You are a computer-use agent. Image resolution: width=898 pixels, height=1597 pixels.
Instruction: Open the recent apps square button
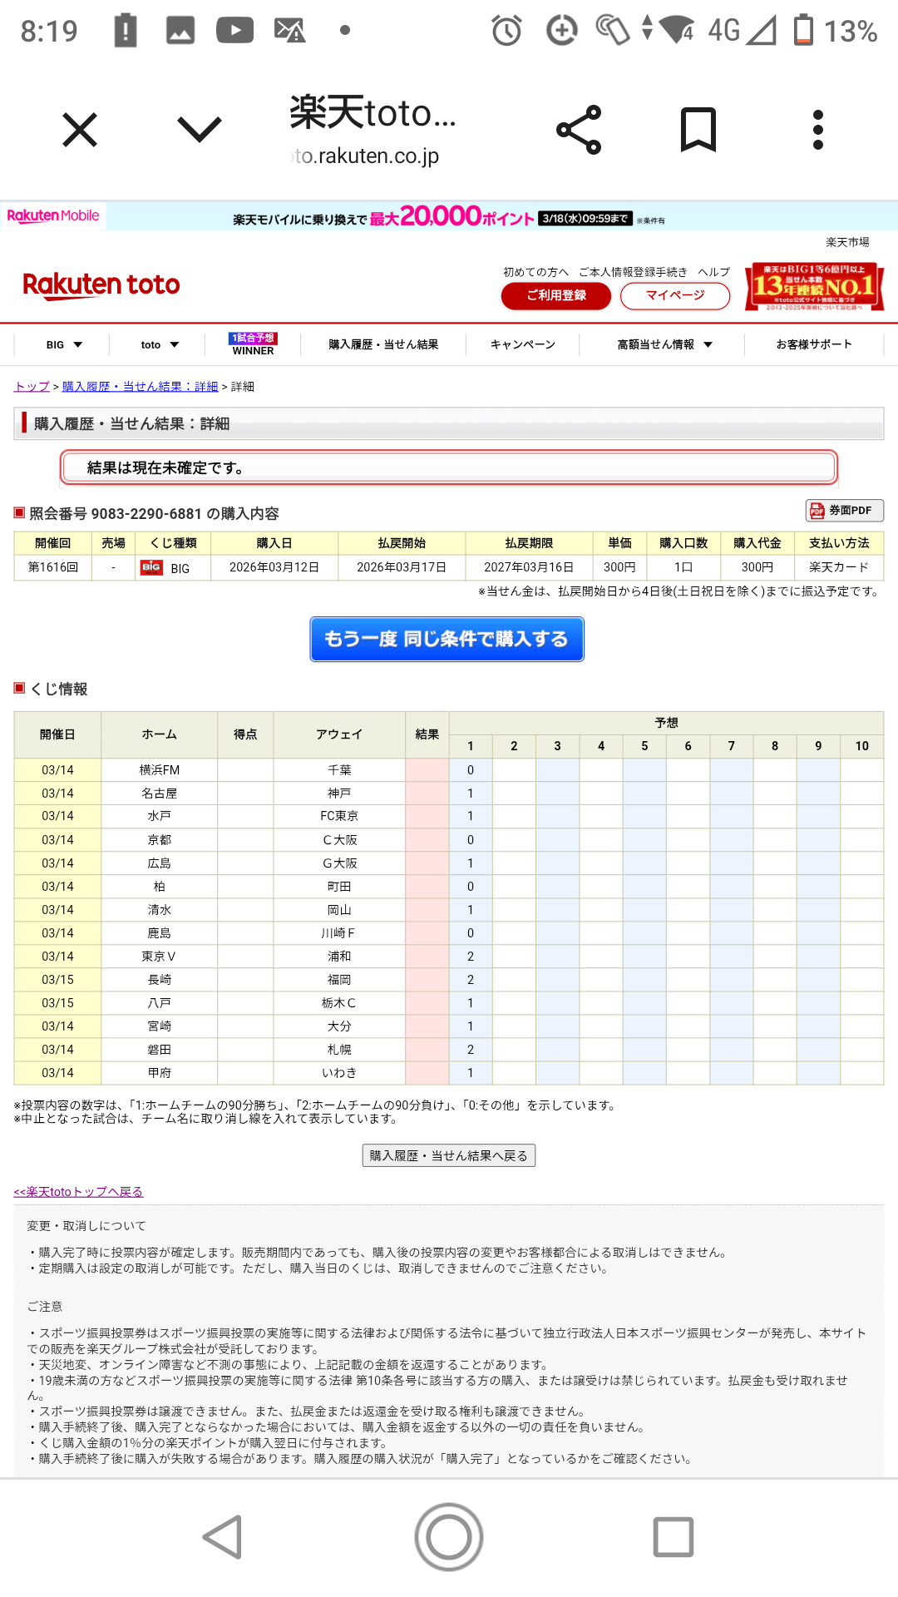pos(673,1536)
